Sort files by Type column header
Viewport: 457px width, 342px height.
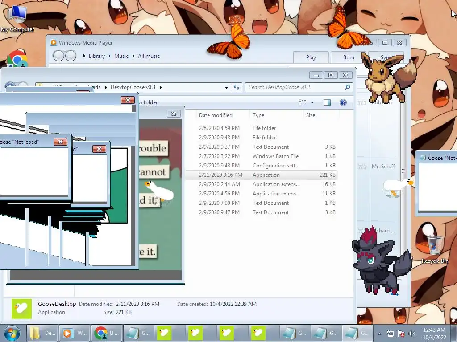(x=258, y=115)
